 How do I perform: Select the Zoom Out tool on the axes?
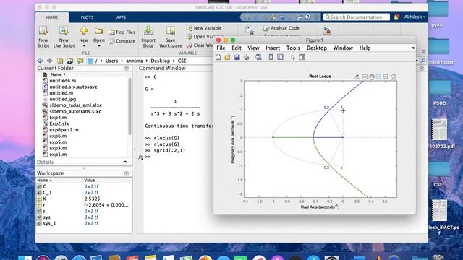[x=386, y=77]
